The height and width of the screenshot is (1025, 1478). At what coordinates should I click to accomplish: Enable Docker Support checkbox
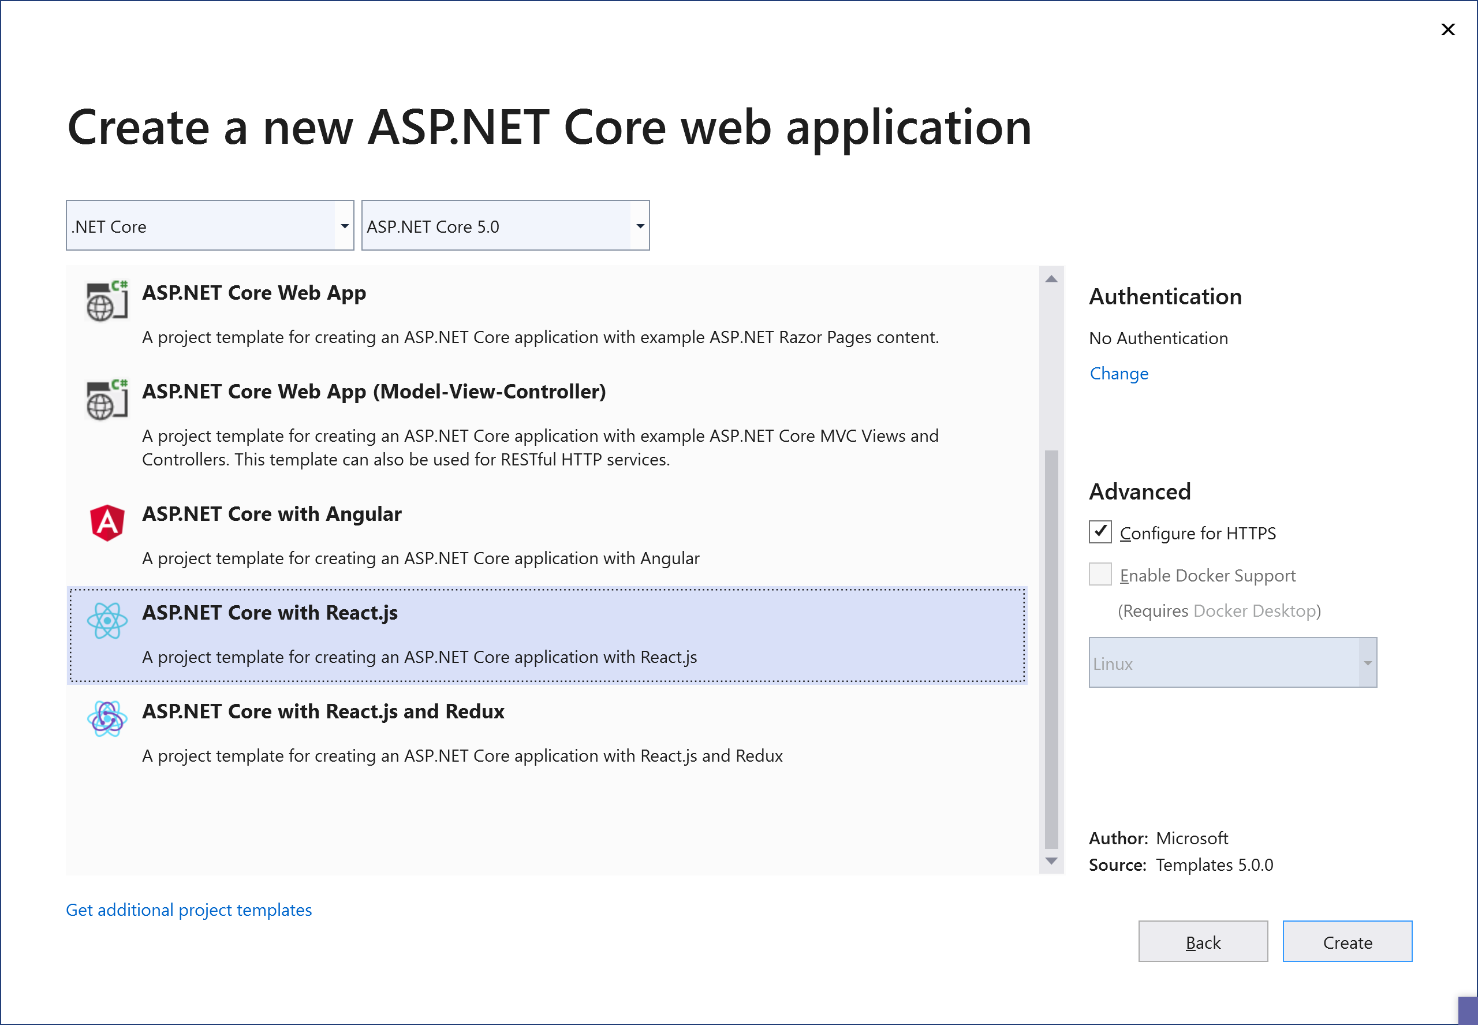pos(1100,574)
